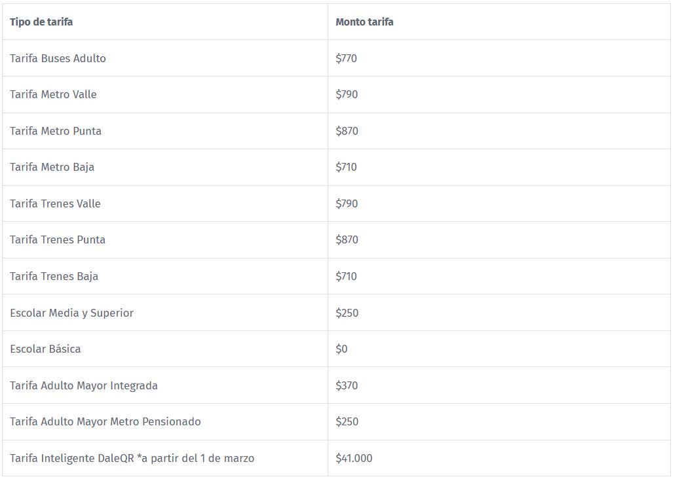
Task: Click the $710 Metro Baja amount
Action: pyautogui.click(x=347, y=167)
